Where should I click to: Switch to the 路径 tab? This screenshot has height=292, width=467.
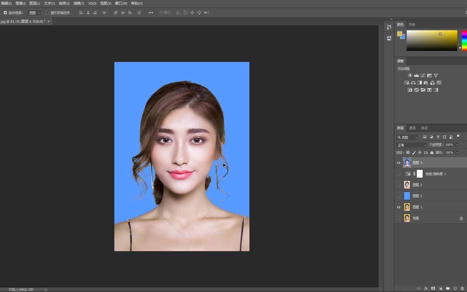pyautogui.click(x=424, y=128)
